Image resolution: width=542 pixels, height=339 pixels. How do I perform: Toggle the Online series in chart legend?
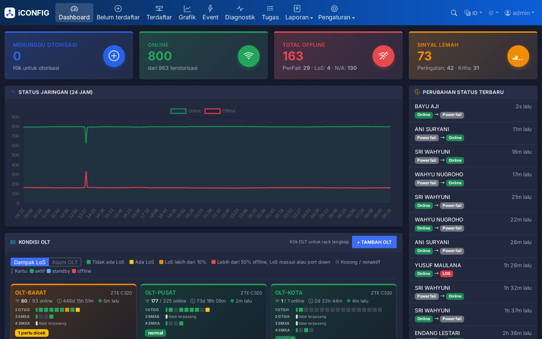[x=186, y=111]
